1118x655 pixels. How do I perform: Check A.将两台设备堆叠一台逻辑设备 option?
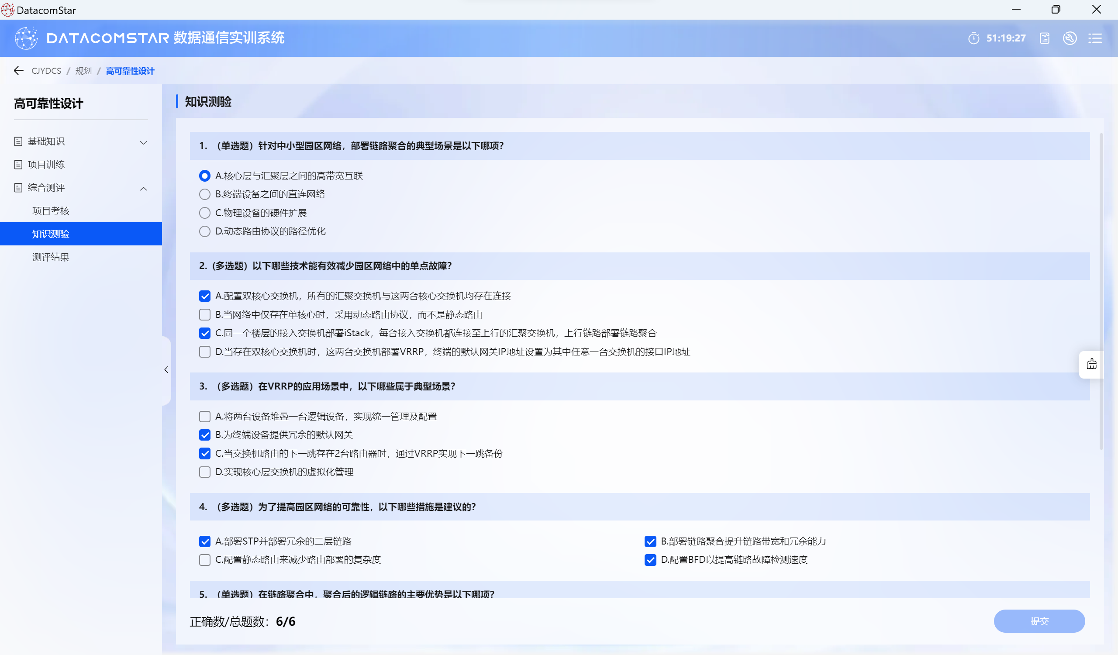[204, 417]
